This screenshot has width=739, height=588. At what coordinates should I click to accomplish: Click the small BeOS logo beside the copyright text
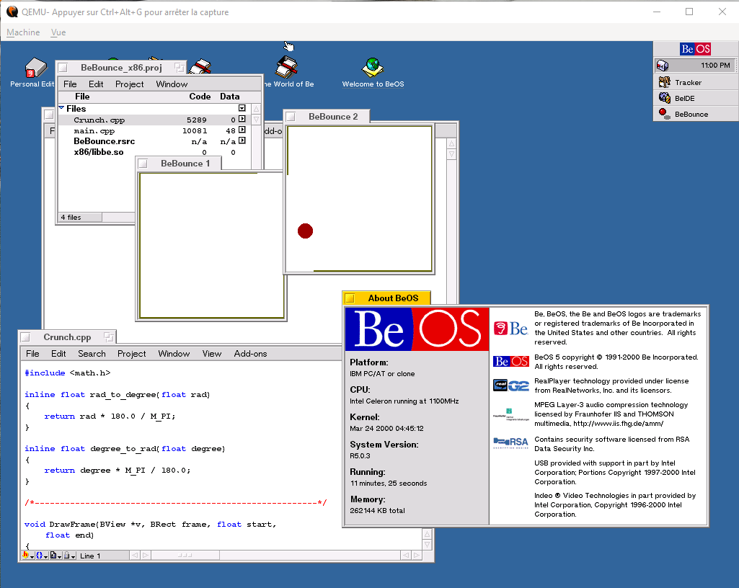point(511,362)
